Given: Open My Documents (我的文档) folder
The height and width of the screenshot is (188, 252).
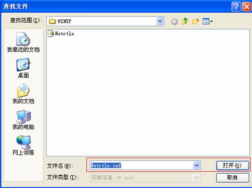Looking at the screenshot, I should point(23,94).
